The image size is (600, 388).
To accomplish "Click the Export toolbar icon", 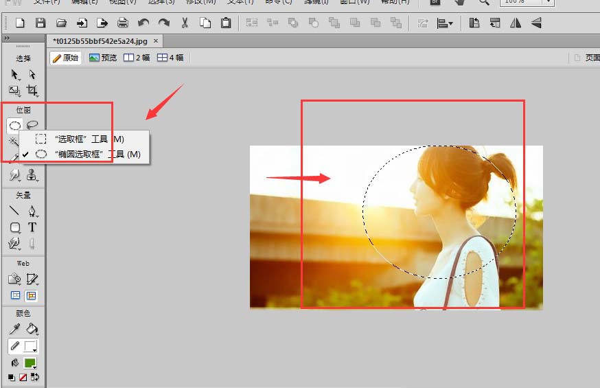I will (102, 23).
